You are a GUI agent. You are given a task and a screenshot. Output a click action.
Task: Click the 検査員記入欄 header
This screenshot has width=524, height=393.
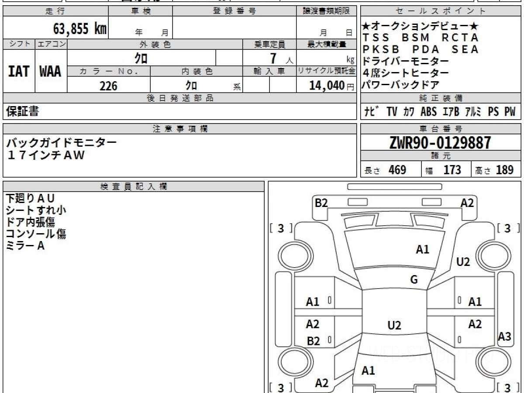point(134,186)
